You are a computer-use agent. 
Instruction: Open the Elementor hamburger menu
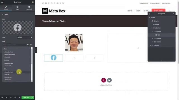tap(2, 2)
